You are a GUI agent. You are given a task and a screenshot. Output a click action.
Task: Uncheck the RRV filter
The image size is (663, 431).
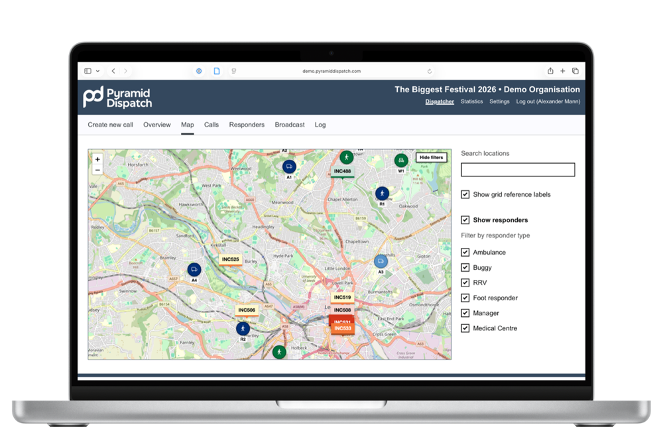[x=465, y=282]
